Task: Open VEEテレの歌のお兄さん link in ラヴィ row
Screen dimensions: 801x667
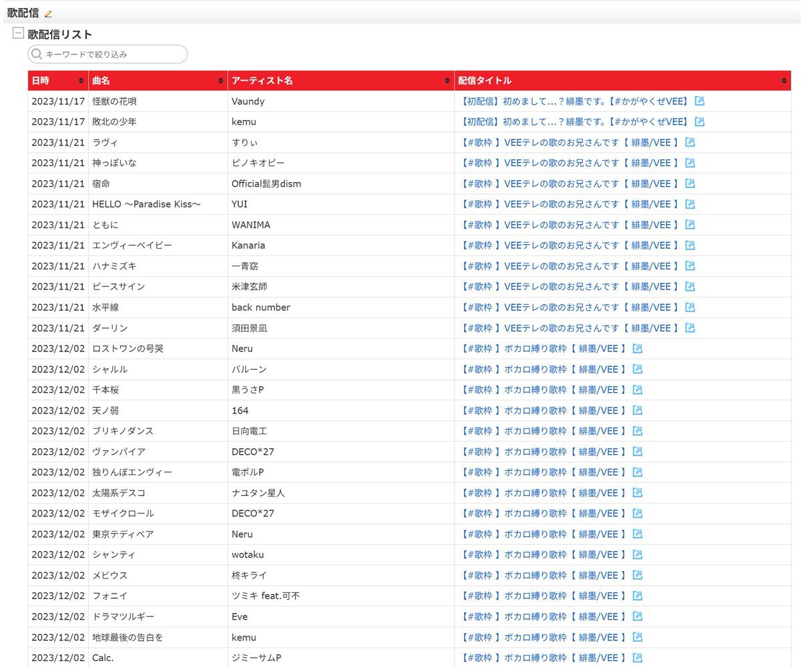Action: click(571, 143)
